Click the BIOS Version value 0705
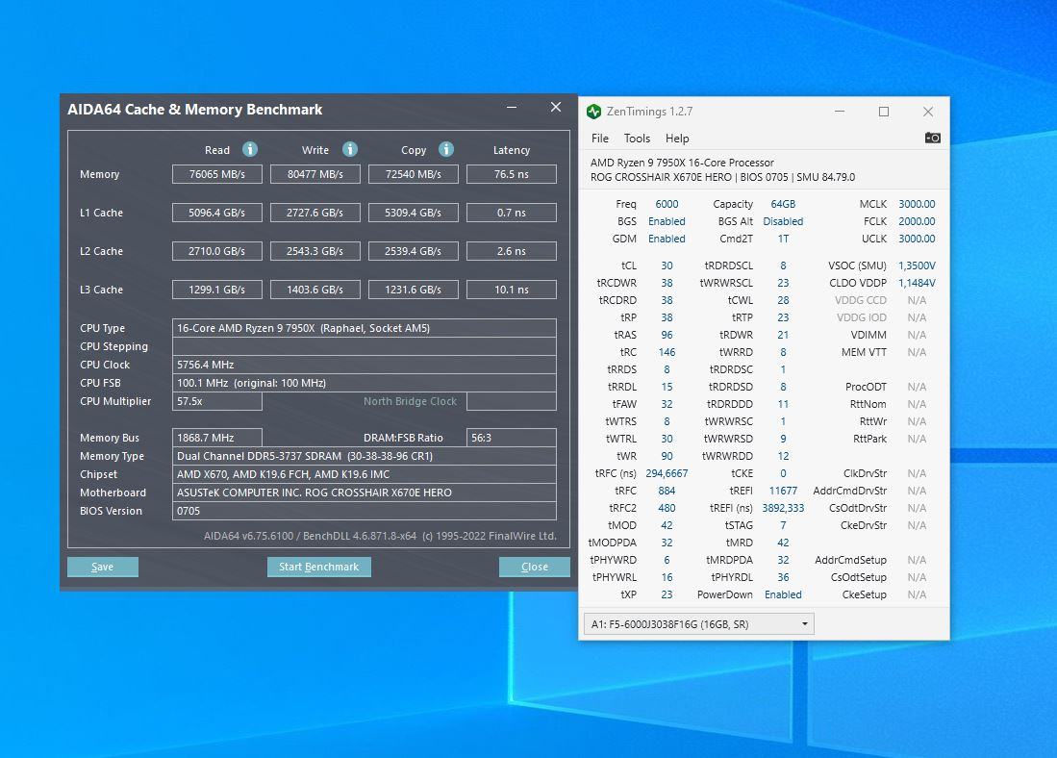This screenshot has height=758, width=1057. click(365, 511)
